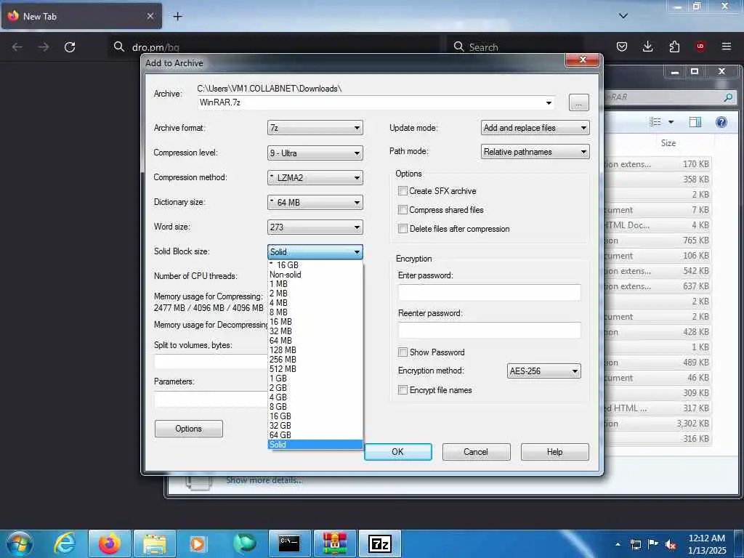Open the Firefox extensions puzzle icon
Viewport: 744px width, 558px height.
point(674,46)
